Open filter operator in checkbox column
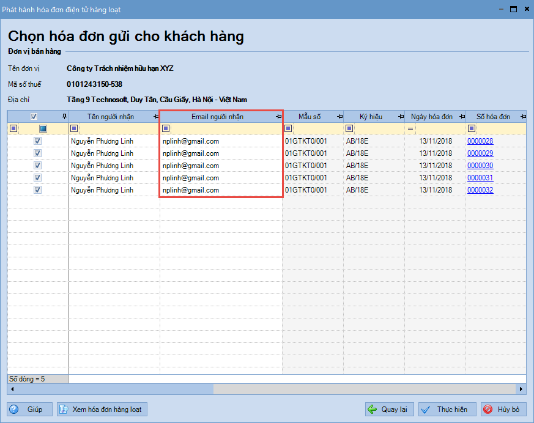The image size is (534, 423). tap(13, 128)
